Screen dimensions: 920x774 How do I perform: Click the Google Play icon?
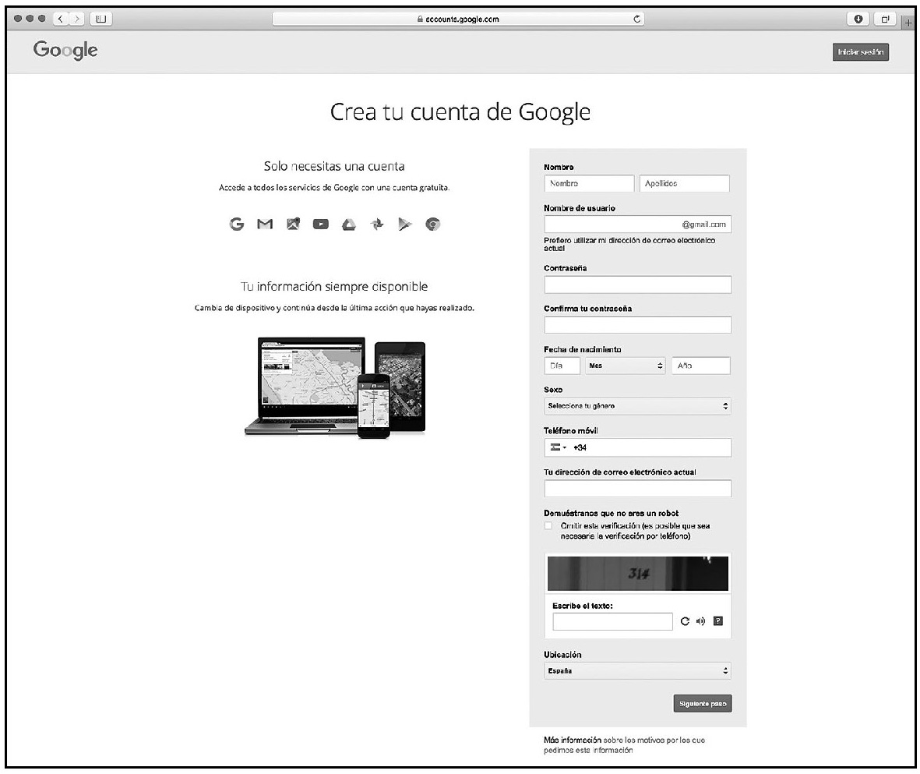pos(404,224)
